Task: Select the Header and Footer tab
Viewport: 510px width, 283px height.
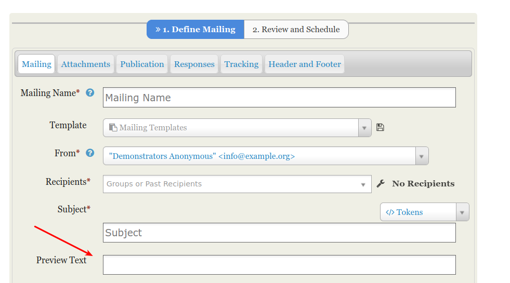Action: (x=305, y=64)
